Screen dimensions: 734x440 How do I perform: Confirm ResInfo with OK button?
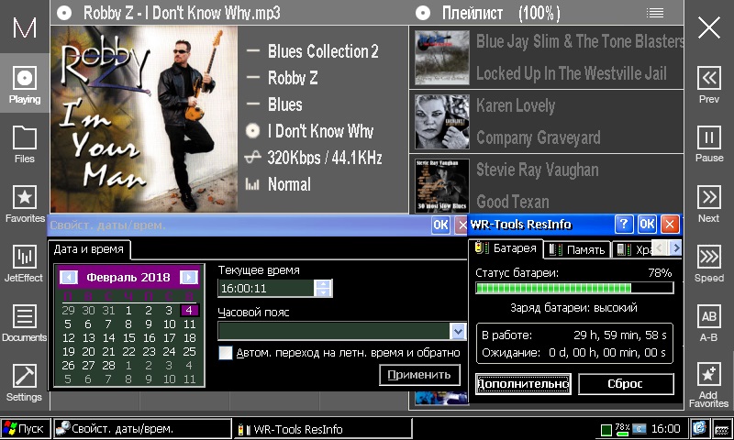[x=647, y=225]
